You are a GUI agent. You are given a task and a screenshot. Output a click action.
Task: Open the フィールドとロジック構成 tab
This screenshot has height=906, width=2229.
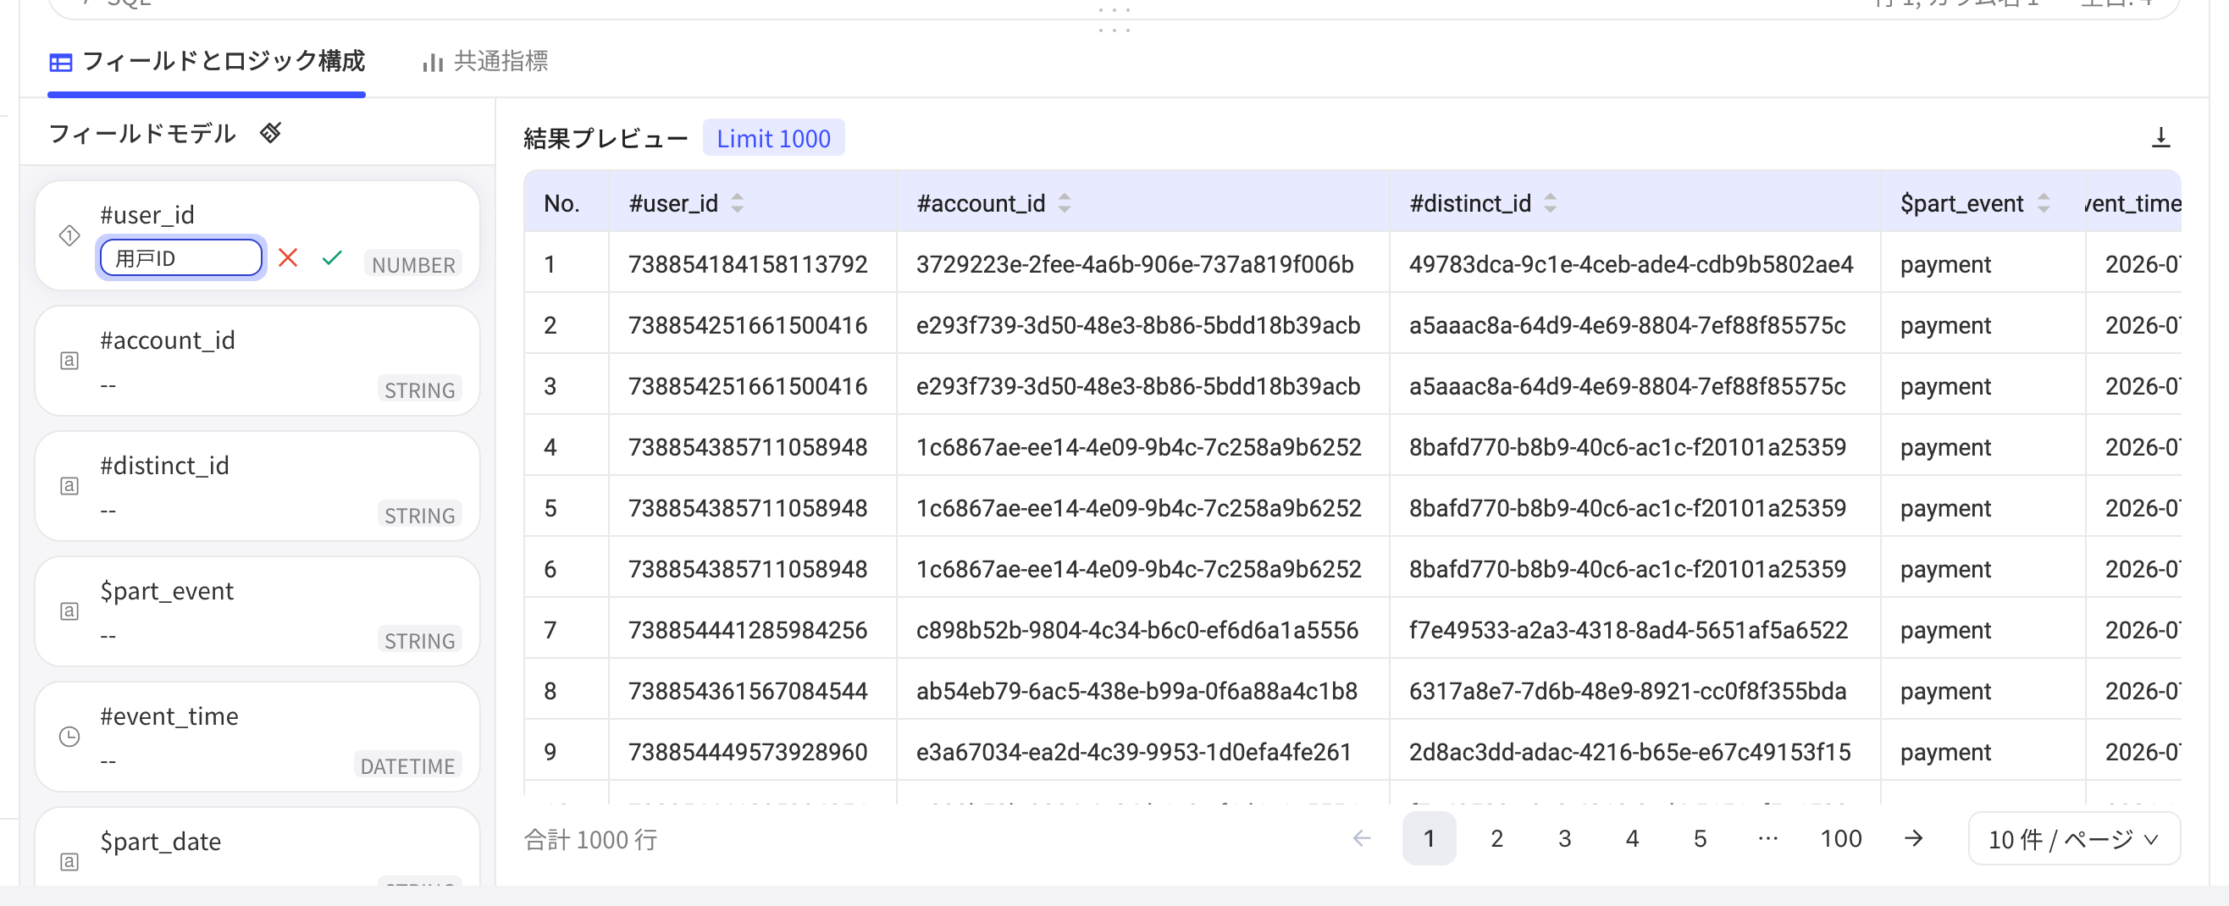click(x=207, y=62)
